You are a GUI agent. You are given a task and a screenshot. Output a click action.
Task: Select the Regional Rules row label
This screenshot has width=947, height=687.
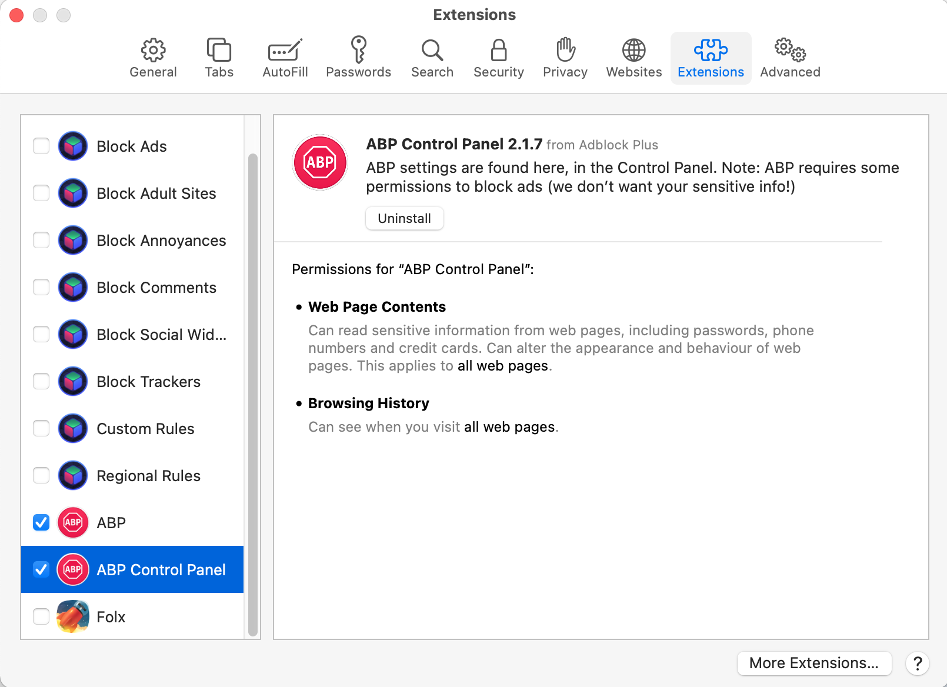pyautogui.click(x=149, y=476)
